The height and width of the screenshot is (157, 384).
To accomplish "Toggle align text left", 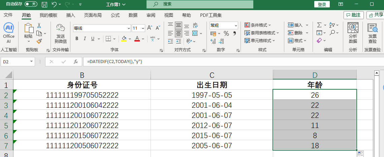I will [170, 33].
